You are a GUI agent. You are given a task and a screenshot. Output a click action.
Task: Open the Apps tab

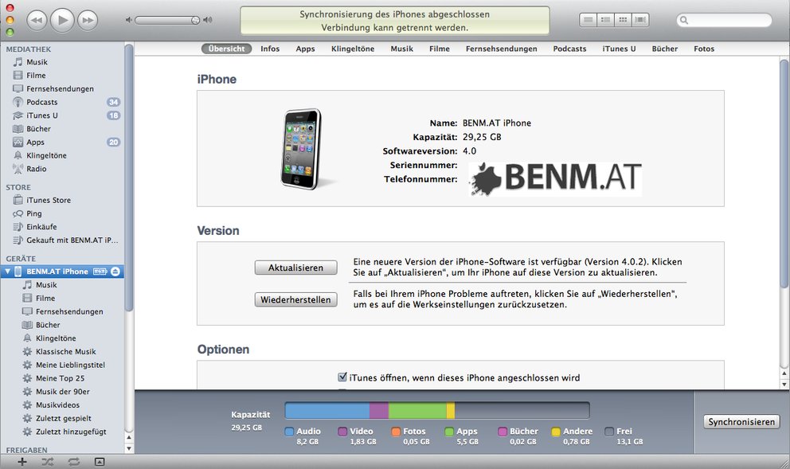point(305,49)
